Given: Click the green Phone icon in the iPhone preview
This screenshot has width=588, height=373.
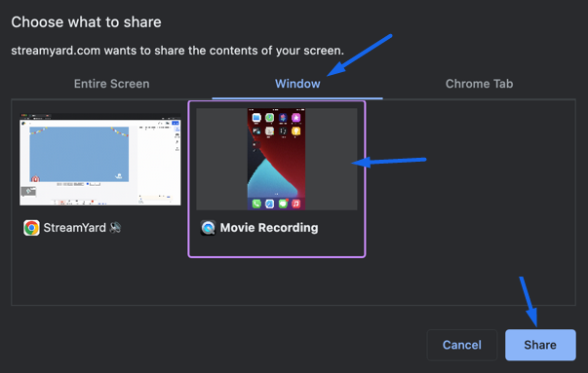Looking at the screenshot, I should (256, 204).
